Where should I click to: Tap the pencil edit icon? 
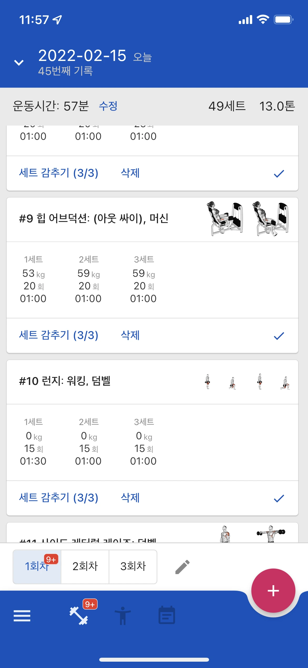pyautogui.click(x=182, y=567)
